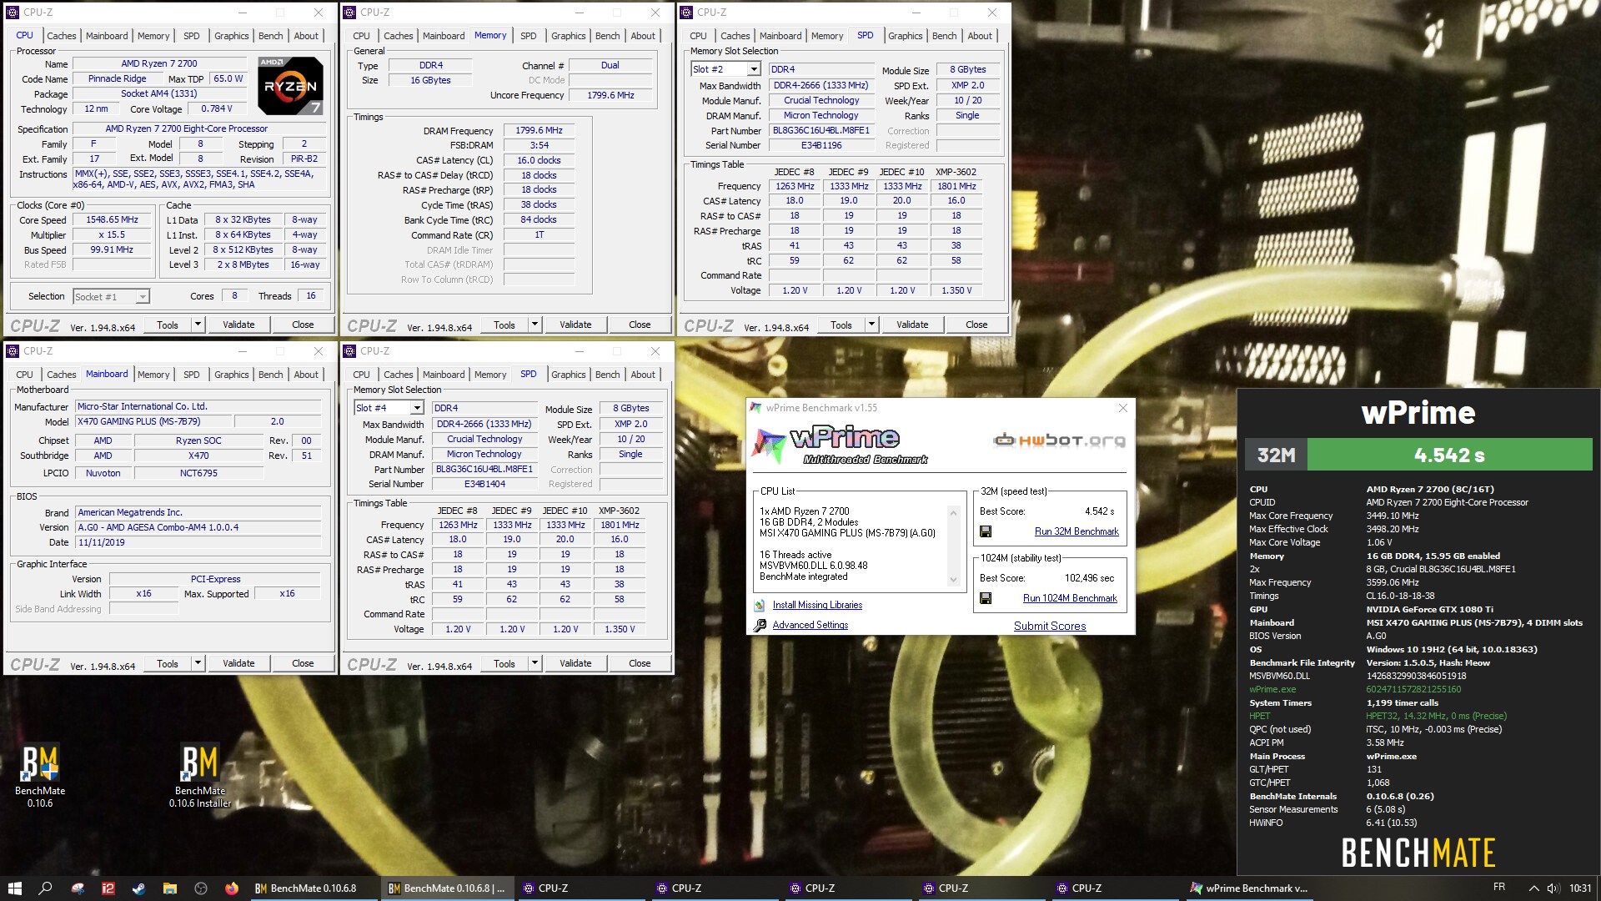Switch to BenchMate 0.10.6.8 taskbar button
Screen dimensions: 1601x901
314,888
